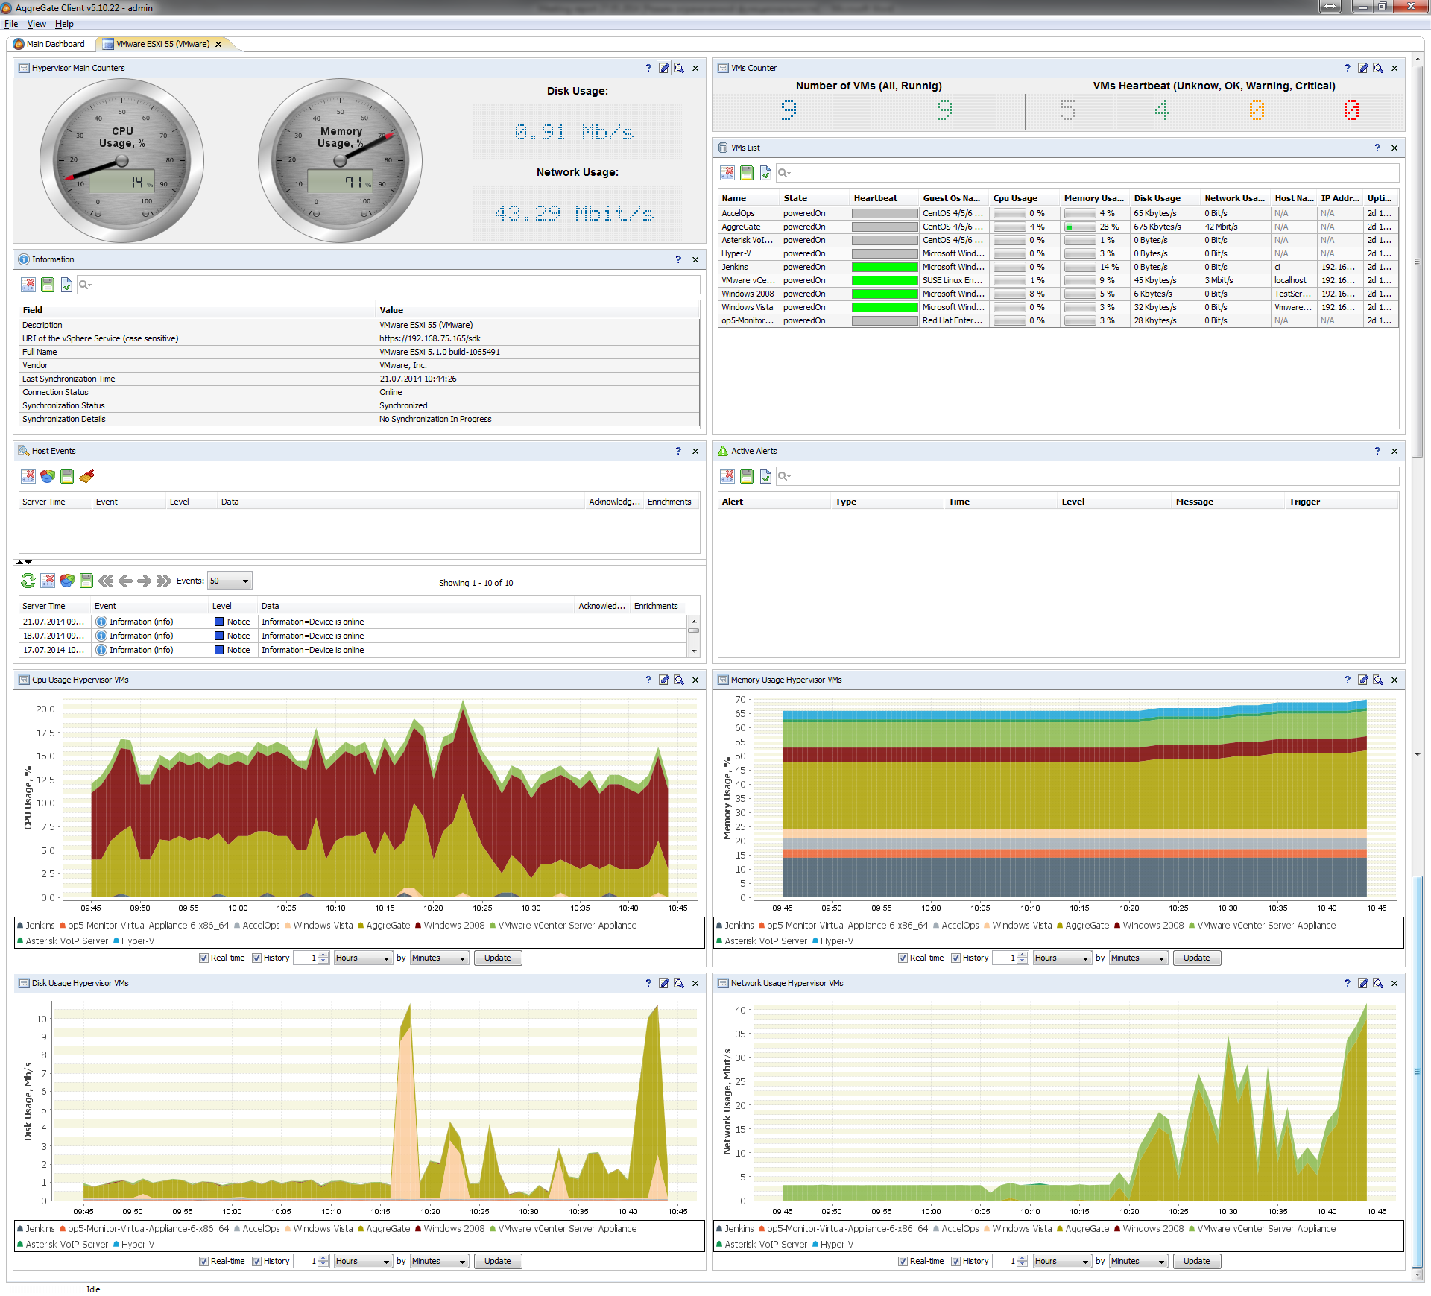Click magnifier icon in VMs Counter panel header
1431x1296 pixels.
click(x=1378, y=68)
